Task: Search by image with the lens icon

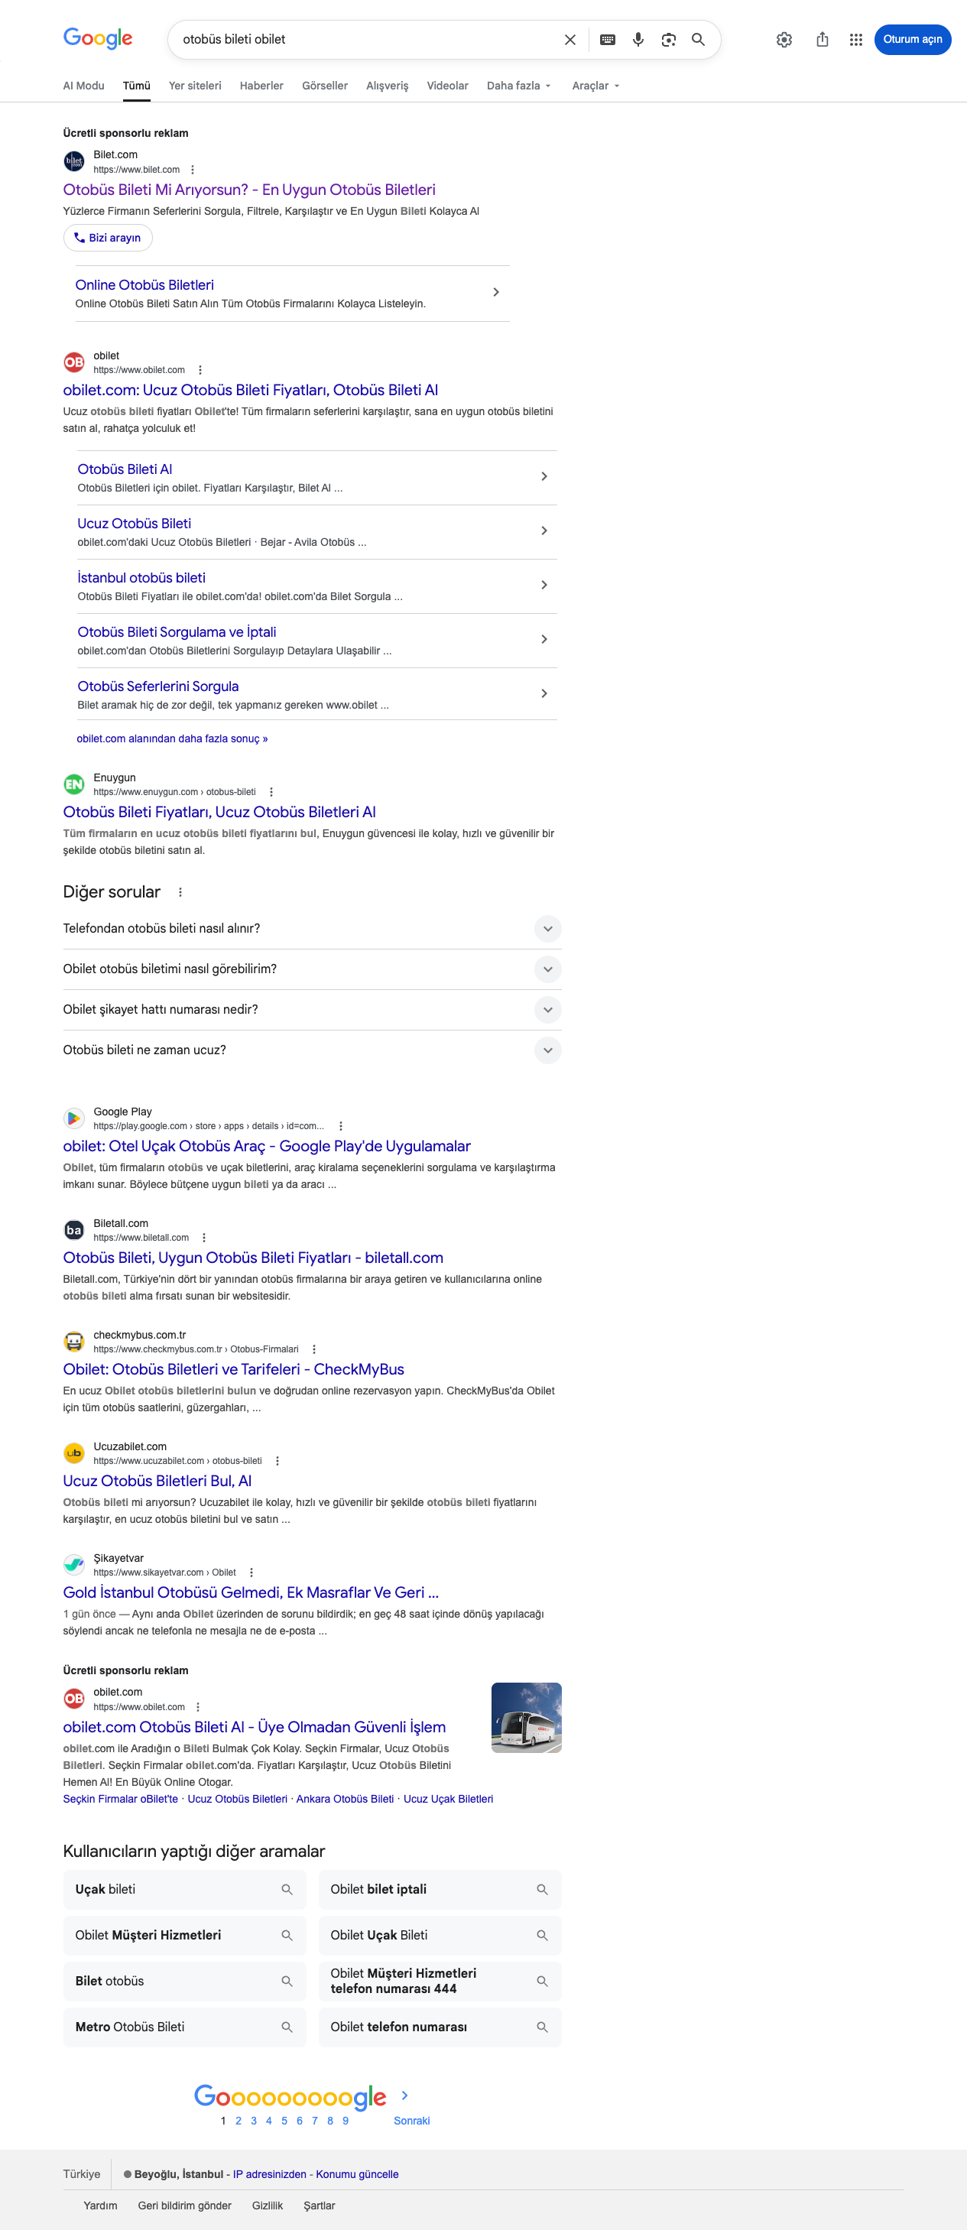Action: [x=668, y=40]
